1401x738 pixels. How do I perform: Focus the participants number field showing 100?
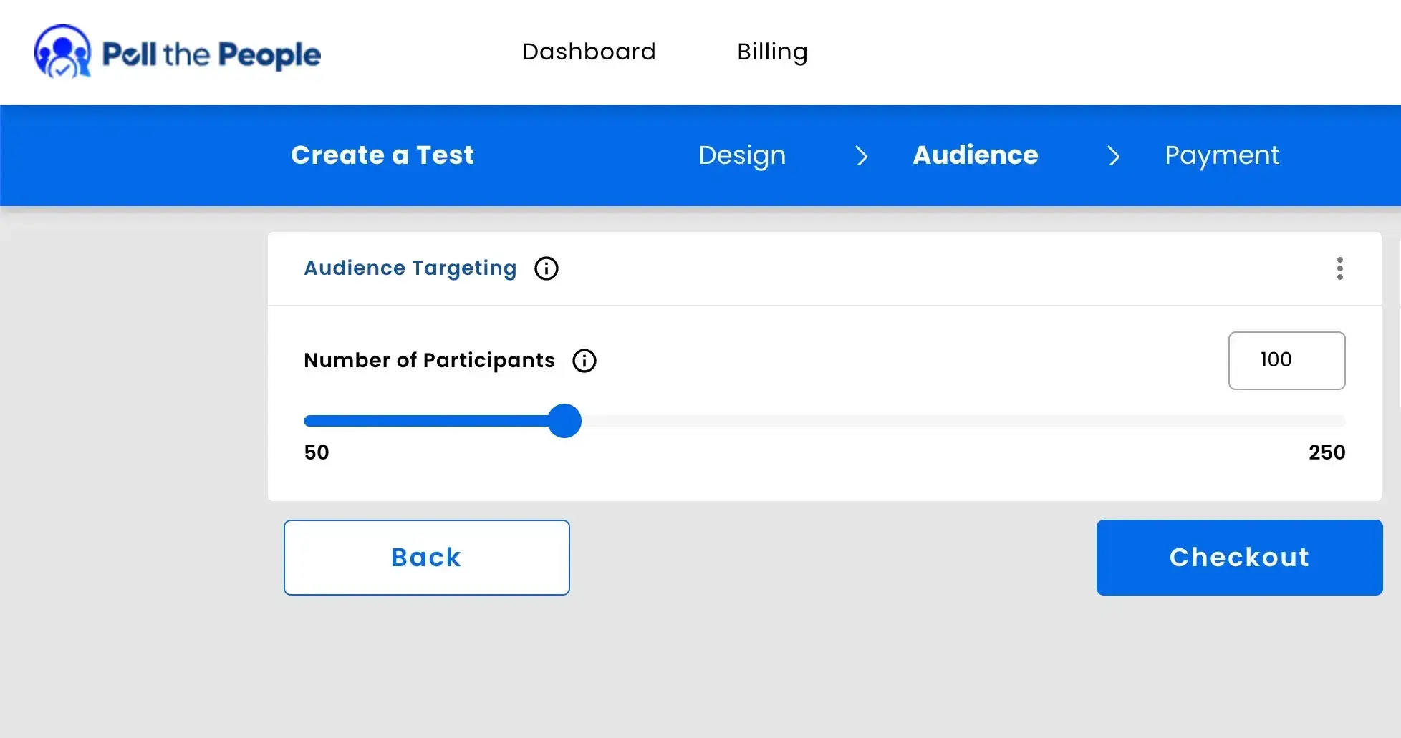[x=1286, y=360]
